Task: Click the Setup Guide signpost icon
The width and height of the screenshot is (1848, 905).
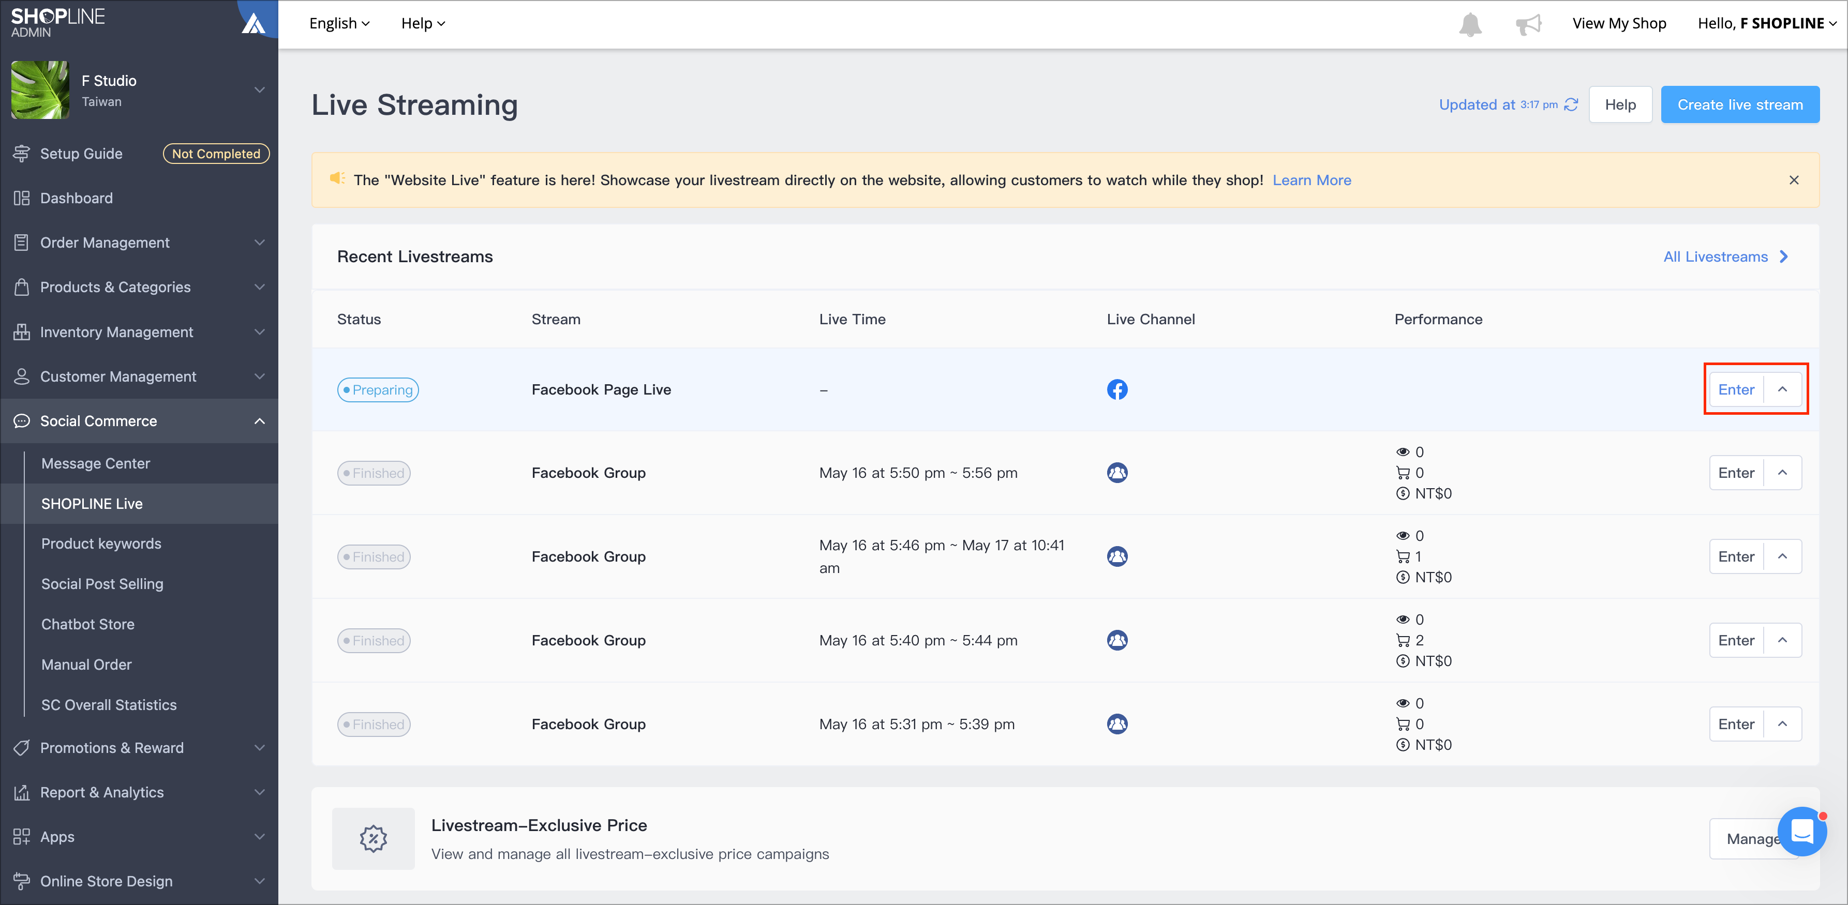Action: (x=22, y=154)
